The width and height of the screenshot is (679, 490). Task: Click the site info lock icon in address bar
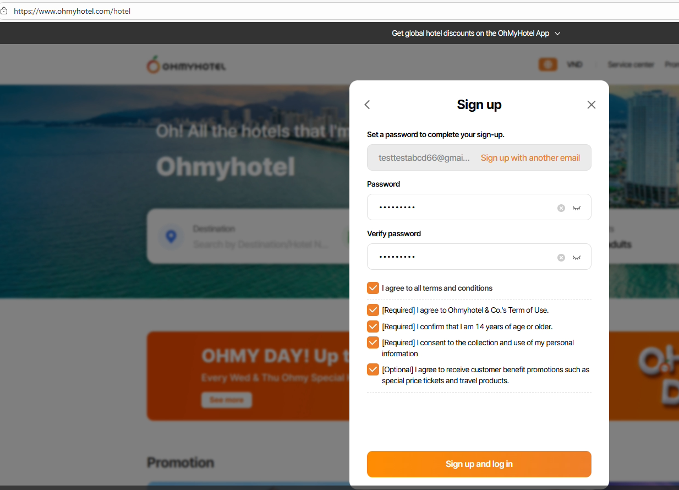tap(4, 10)
